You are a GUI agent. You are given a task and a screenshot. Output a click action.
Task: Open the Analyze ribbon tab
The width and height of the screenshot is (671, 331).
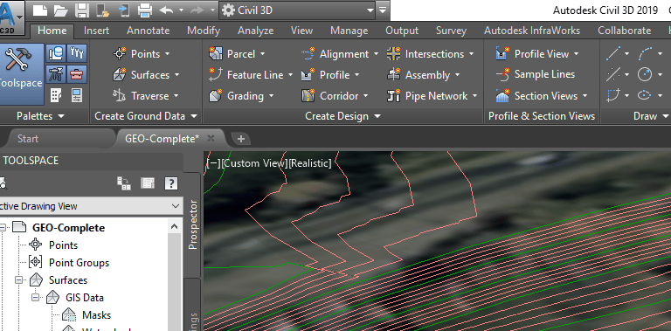(x=255, y=31)
